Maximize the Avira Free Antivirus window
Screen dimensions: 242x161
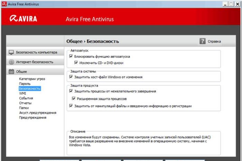(231, 4)
